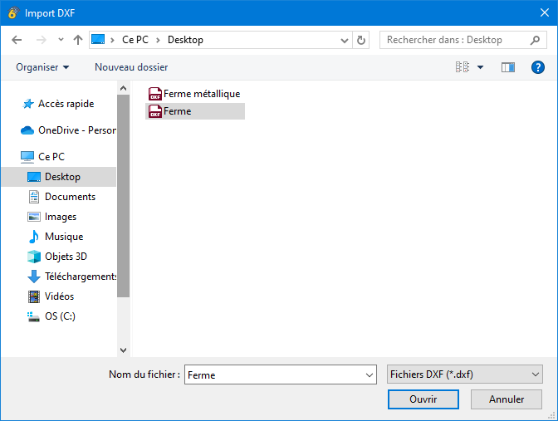Image resolution: width=558 pixels, height=421 pixels.
Task: Open the Vidéos folder
Action: coord(60,296)
